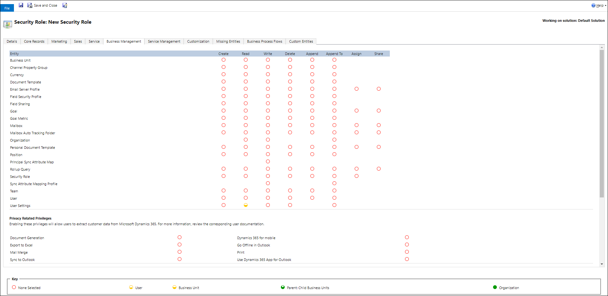The height and width of the screenshot is (296, 608).
Task: Toggle the Mail Merge privilege
Action: pos(180,252)
